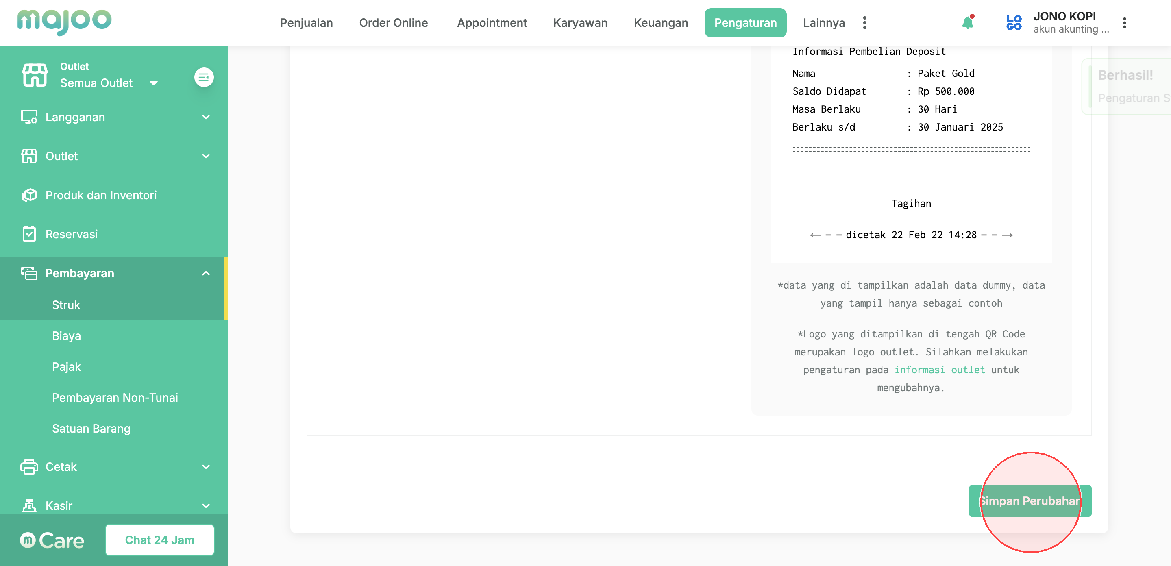Follow the informasi outlet link
The image size is (1171, 566).
tap(939, 370)
